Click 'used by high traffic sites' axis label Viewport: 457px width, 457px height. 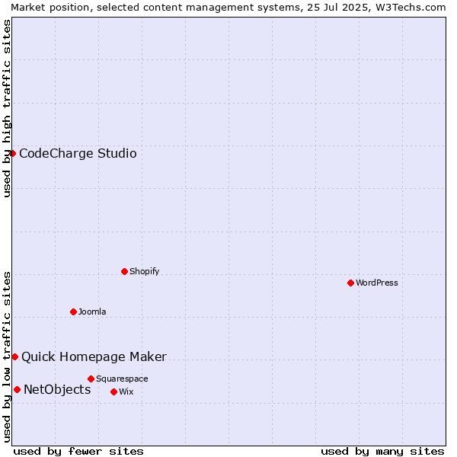tap(6, 108)
